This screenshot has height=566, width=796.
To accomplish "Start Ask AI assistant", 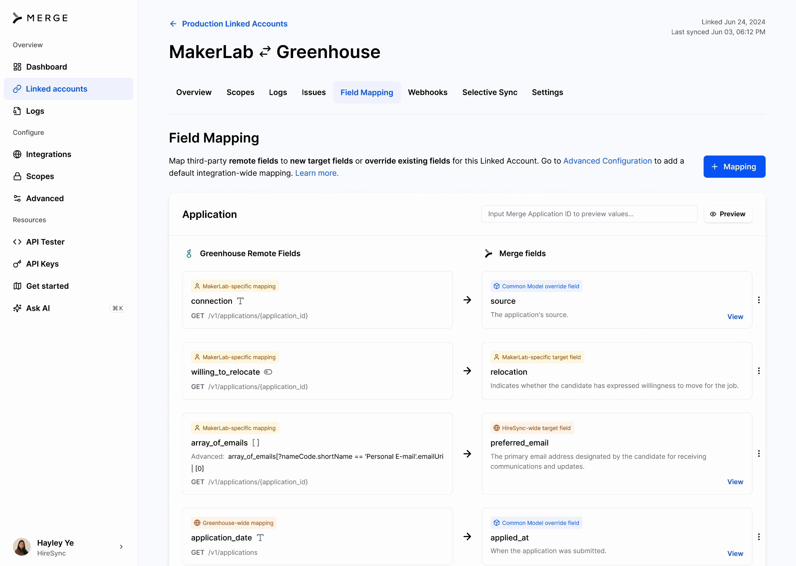I will pos(68,308).
